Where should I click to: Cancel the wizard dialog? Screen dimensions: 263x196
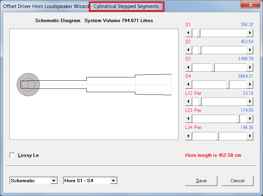[x=237, y=181]
